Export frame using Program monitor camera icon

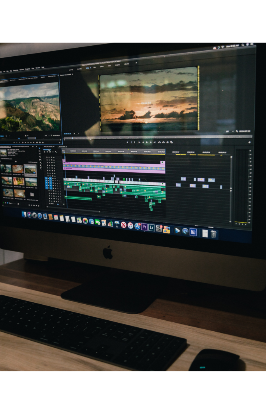(x=167, y=142)
